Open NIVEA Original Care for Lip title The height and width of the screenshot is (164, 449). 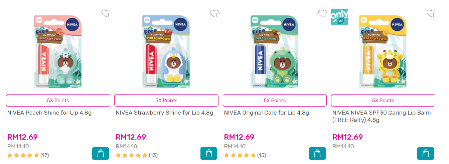coord(267,113)
